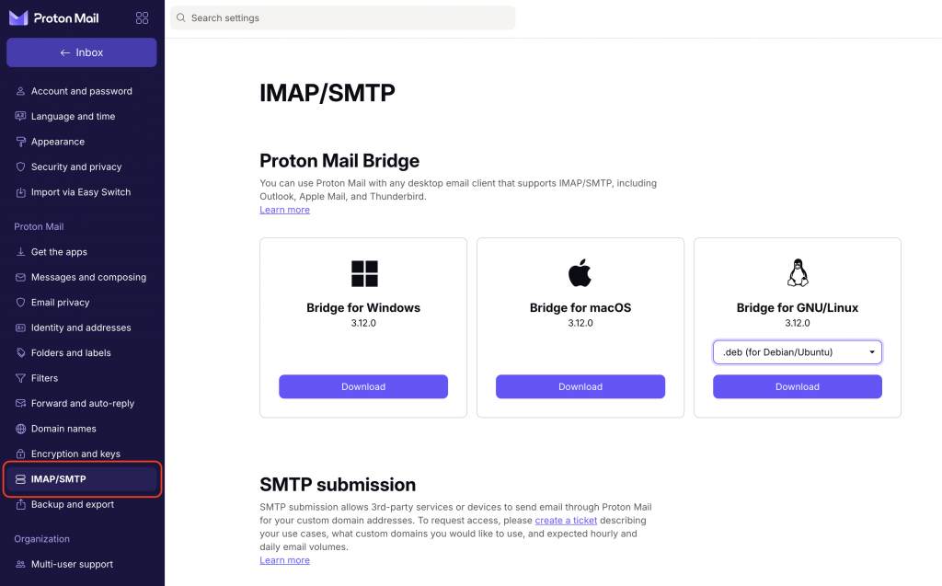Select the Appearance icon in the sidebar
The image size is (942, 586).
tap(19, 142)
